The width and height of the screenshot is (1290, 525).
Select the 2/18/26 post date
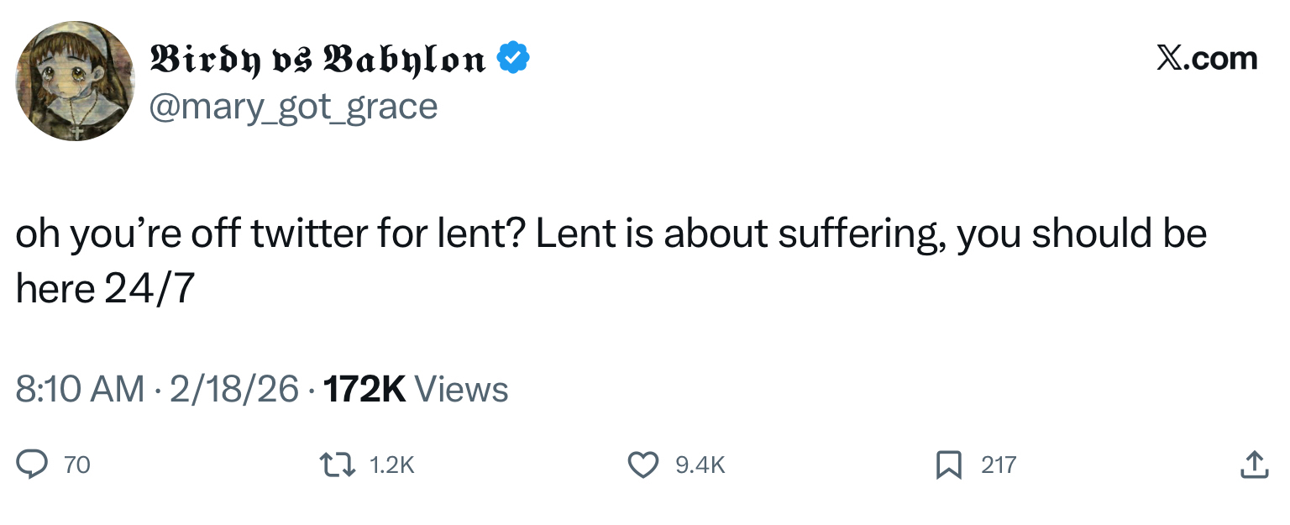233,389
